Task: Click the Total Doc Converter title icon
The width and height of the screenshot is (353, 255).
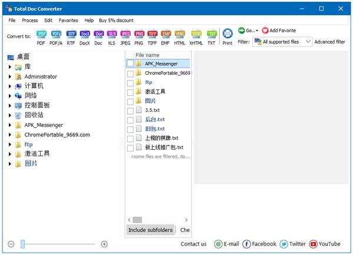Action: pyautogui.click(x=9, y=9)
